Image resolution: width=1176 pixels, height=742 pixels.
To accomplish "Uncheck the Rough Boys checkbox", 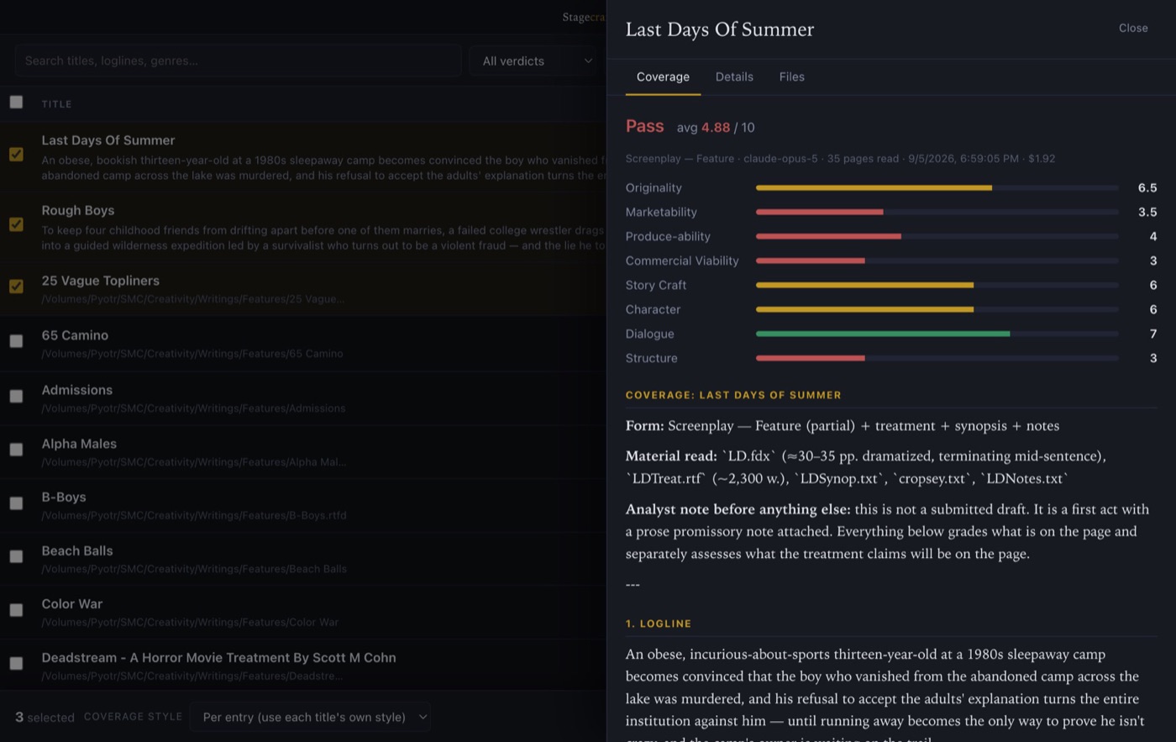I will [16, 224].
